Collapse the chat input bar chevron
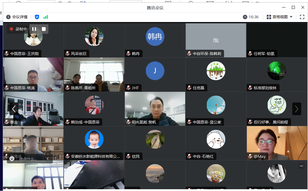 coord(47,159)
